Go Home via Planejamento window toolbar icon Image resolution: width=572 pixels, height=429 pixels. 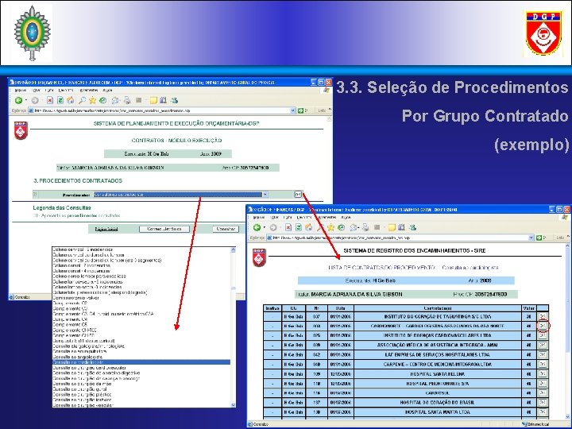[x=71, y=100]
